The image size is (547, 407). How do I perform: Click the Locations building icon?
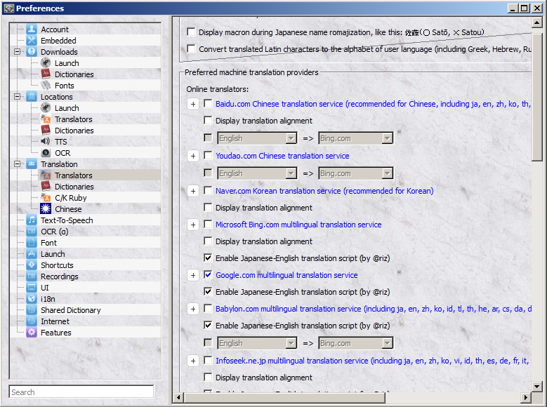click(x=32, y=97)
